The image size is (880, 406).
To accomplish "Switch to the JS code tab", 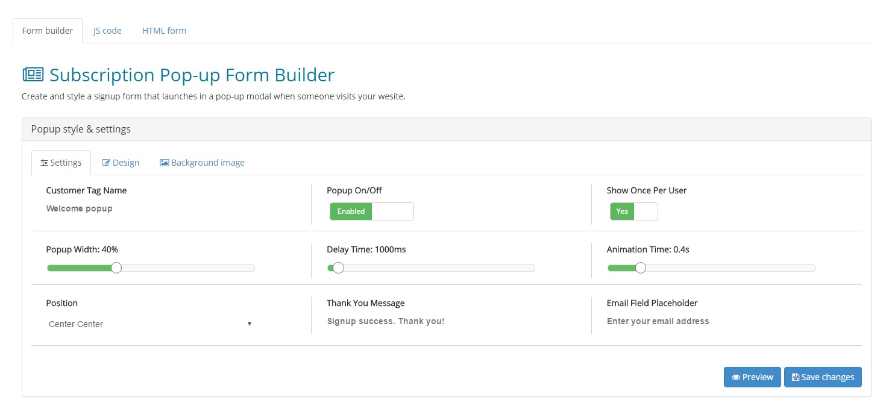I will coord(107,31).
